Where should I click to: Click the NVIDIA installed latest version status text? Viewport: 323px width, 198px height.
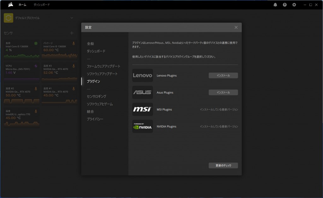point(219,127)
